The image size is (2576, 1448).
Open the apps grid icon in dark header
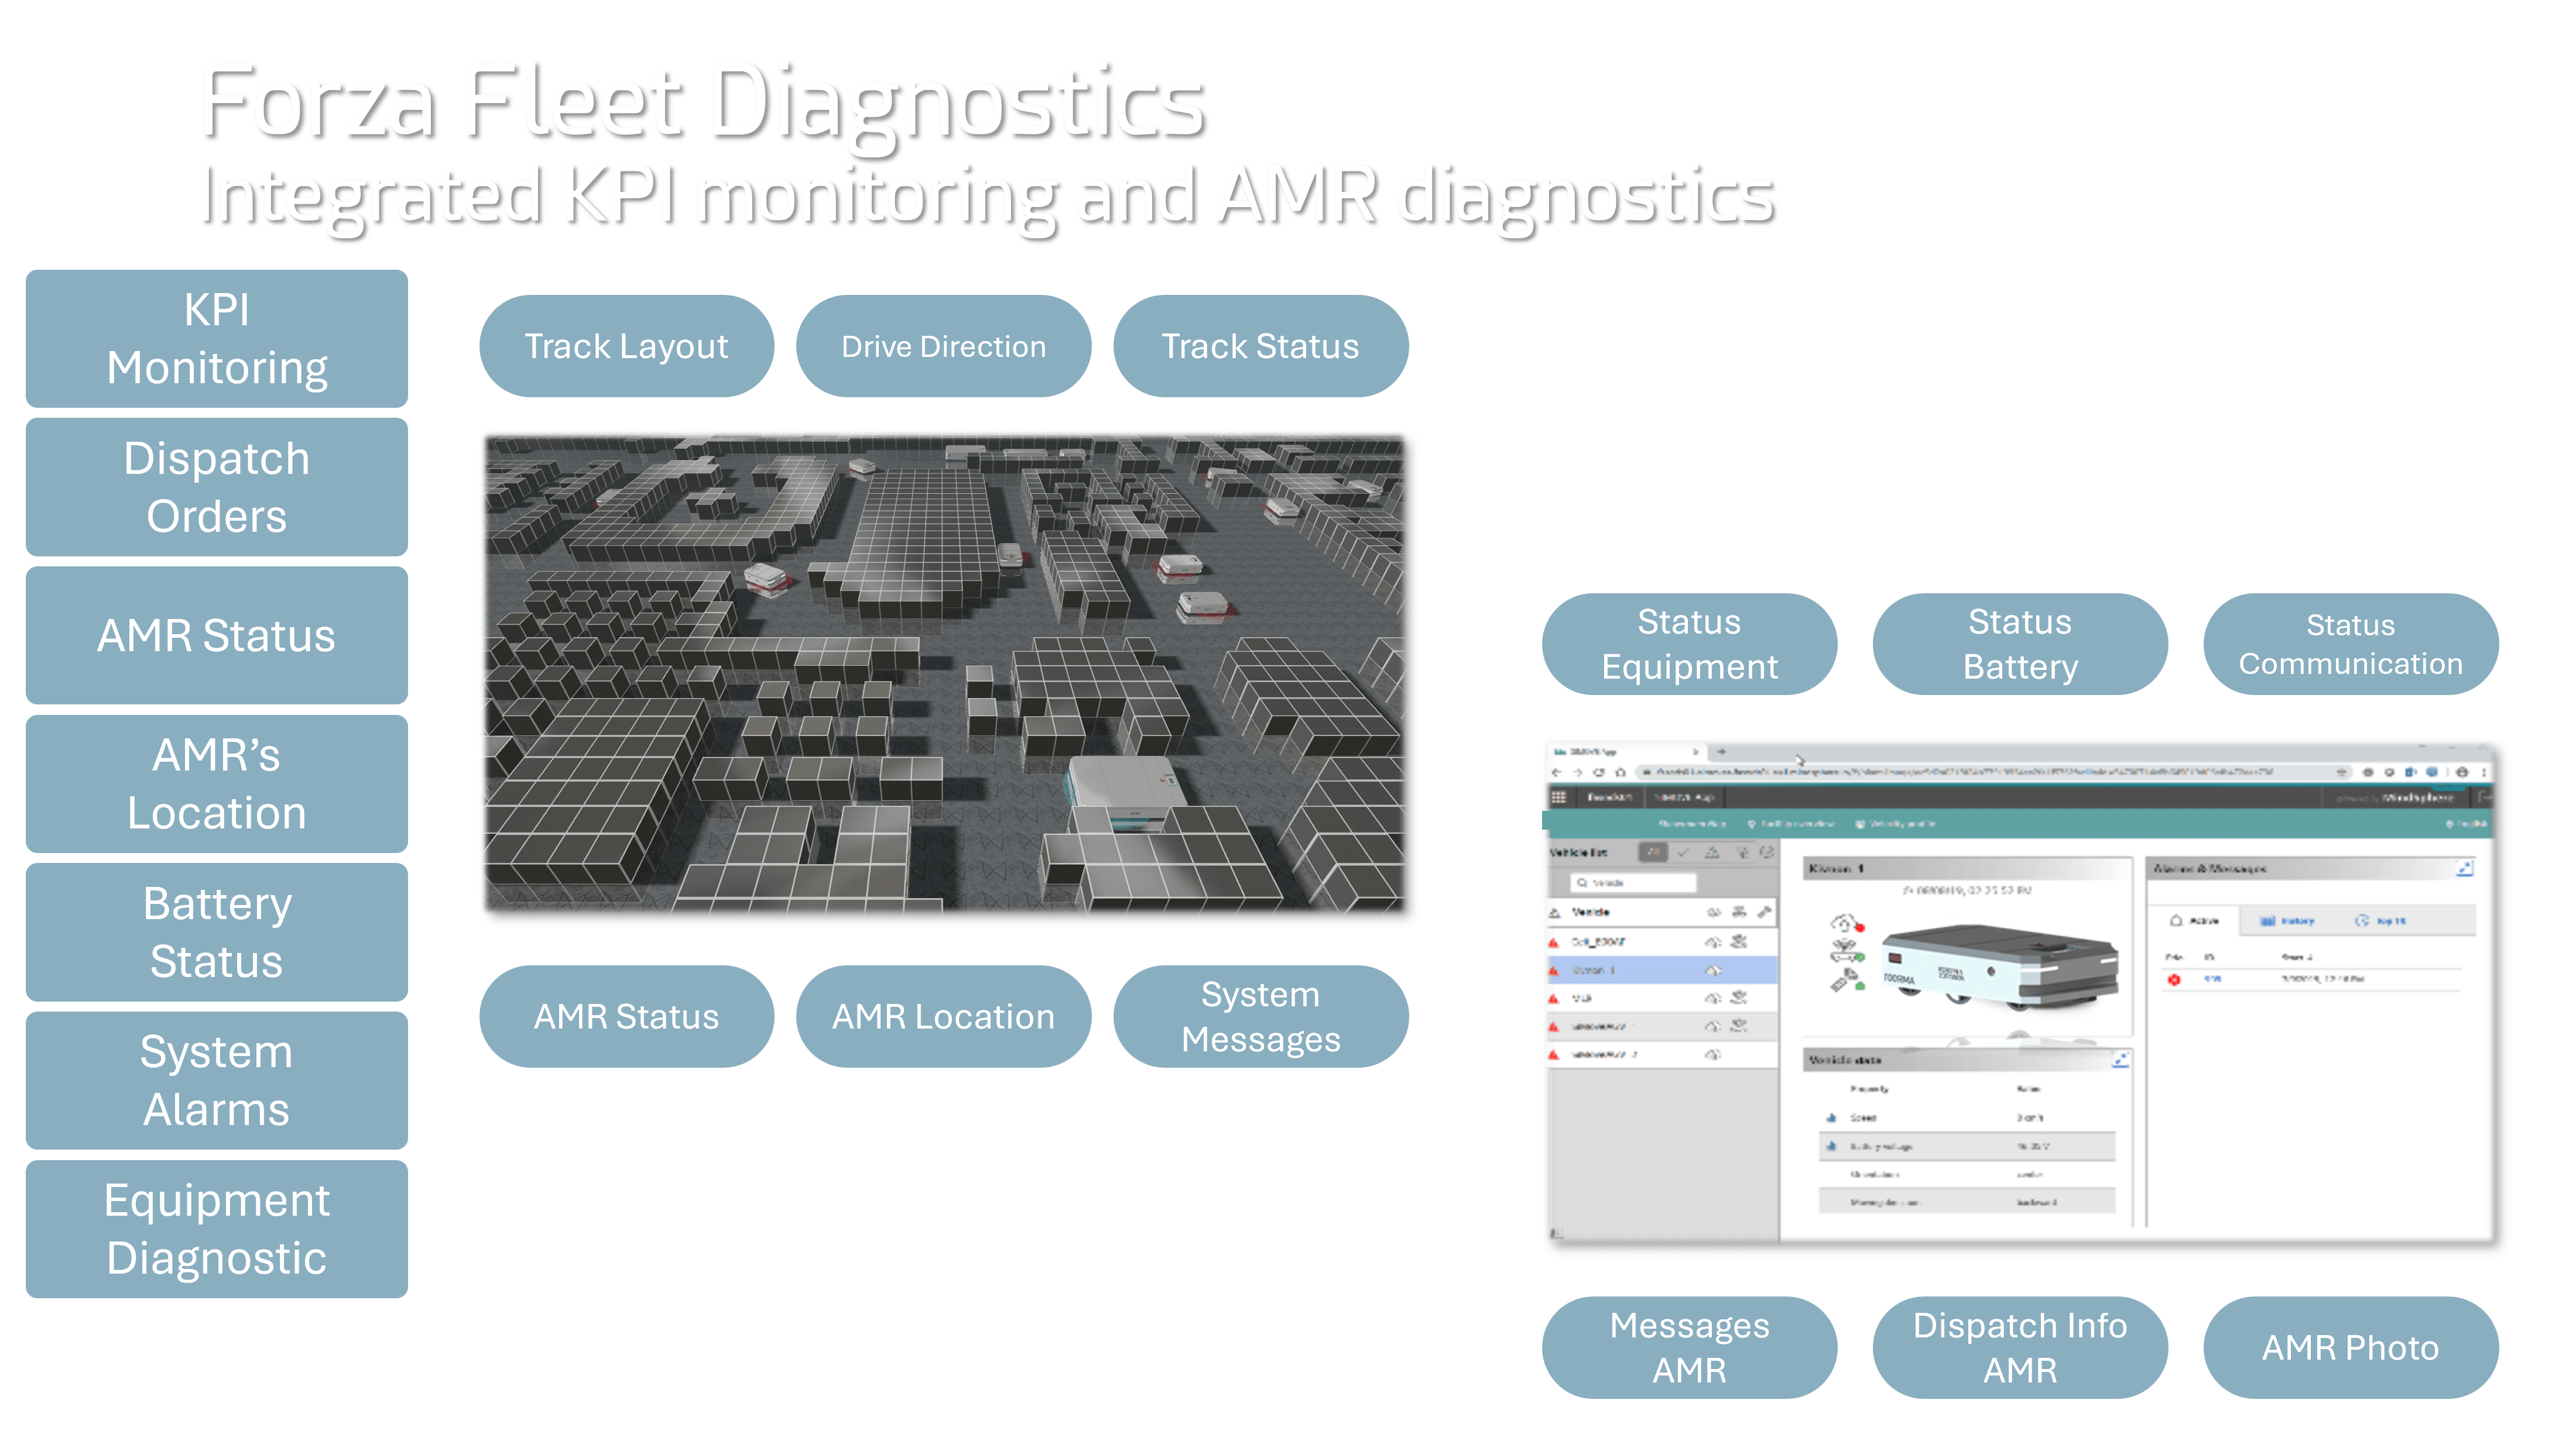point(1558,797)
